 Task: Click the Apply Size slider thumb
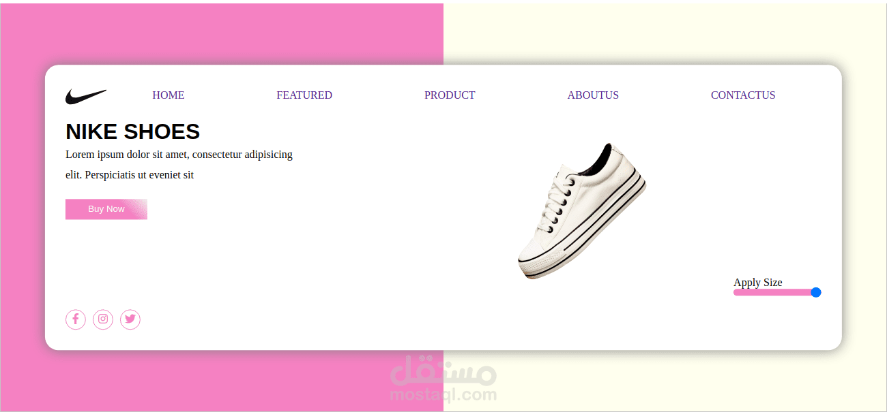point(816,292)
